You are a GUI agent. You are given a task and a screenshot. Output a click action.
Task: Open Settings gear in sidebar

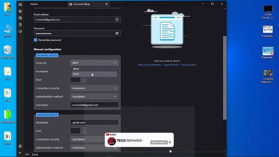click(20, 146)
